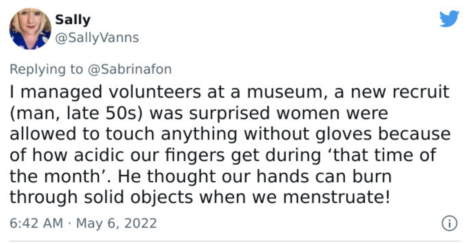
Task: Click the 'Replying to' label
Action: click(x=46, y=70)
